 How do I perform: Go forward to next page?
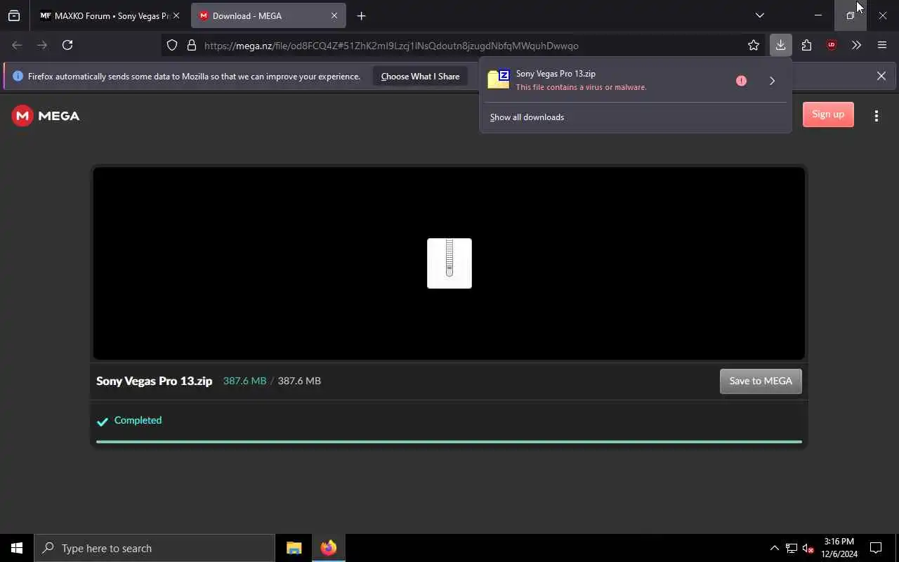(42, 45)
